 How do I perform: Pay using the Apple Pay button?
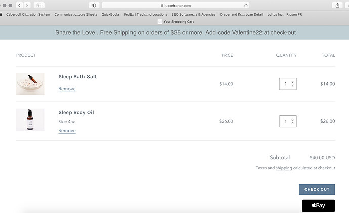pyautogui.click(x=318, y=205)
